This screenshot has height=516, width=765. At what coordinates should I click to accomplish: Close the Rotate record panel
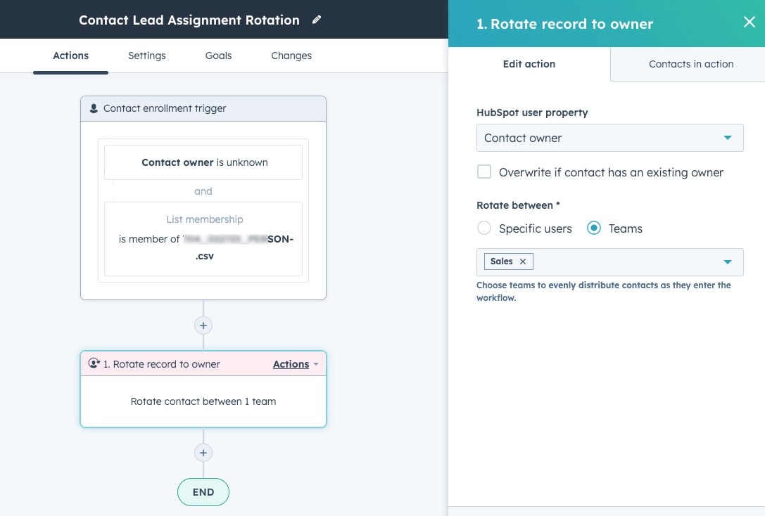point(748,22)
